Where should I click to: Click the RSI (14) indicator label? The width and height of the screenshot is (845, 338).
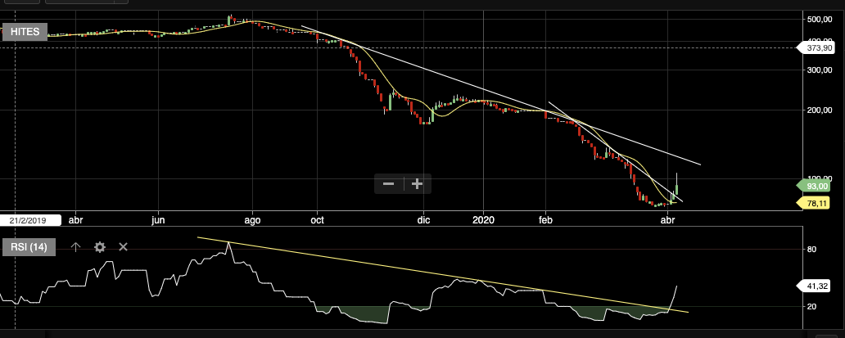[29, 247]
